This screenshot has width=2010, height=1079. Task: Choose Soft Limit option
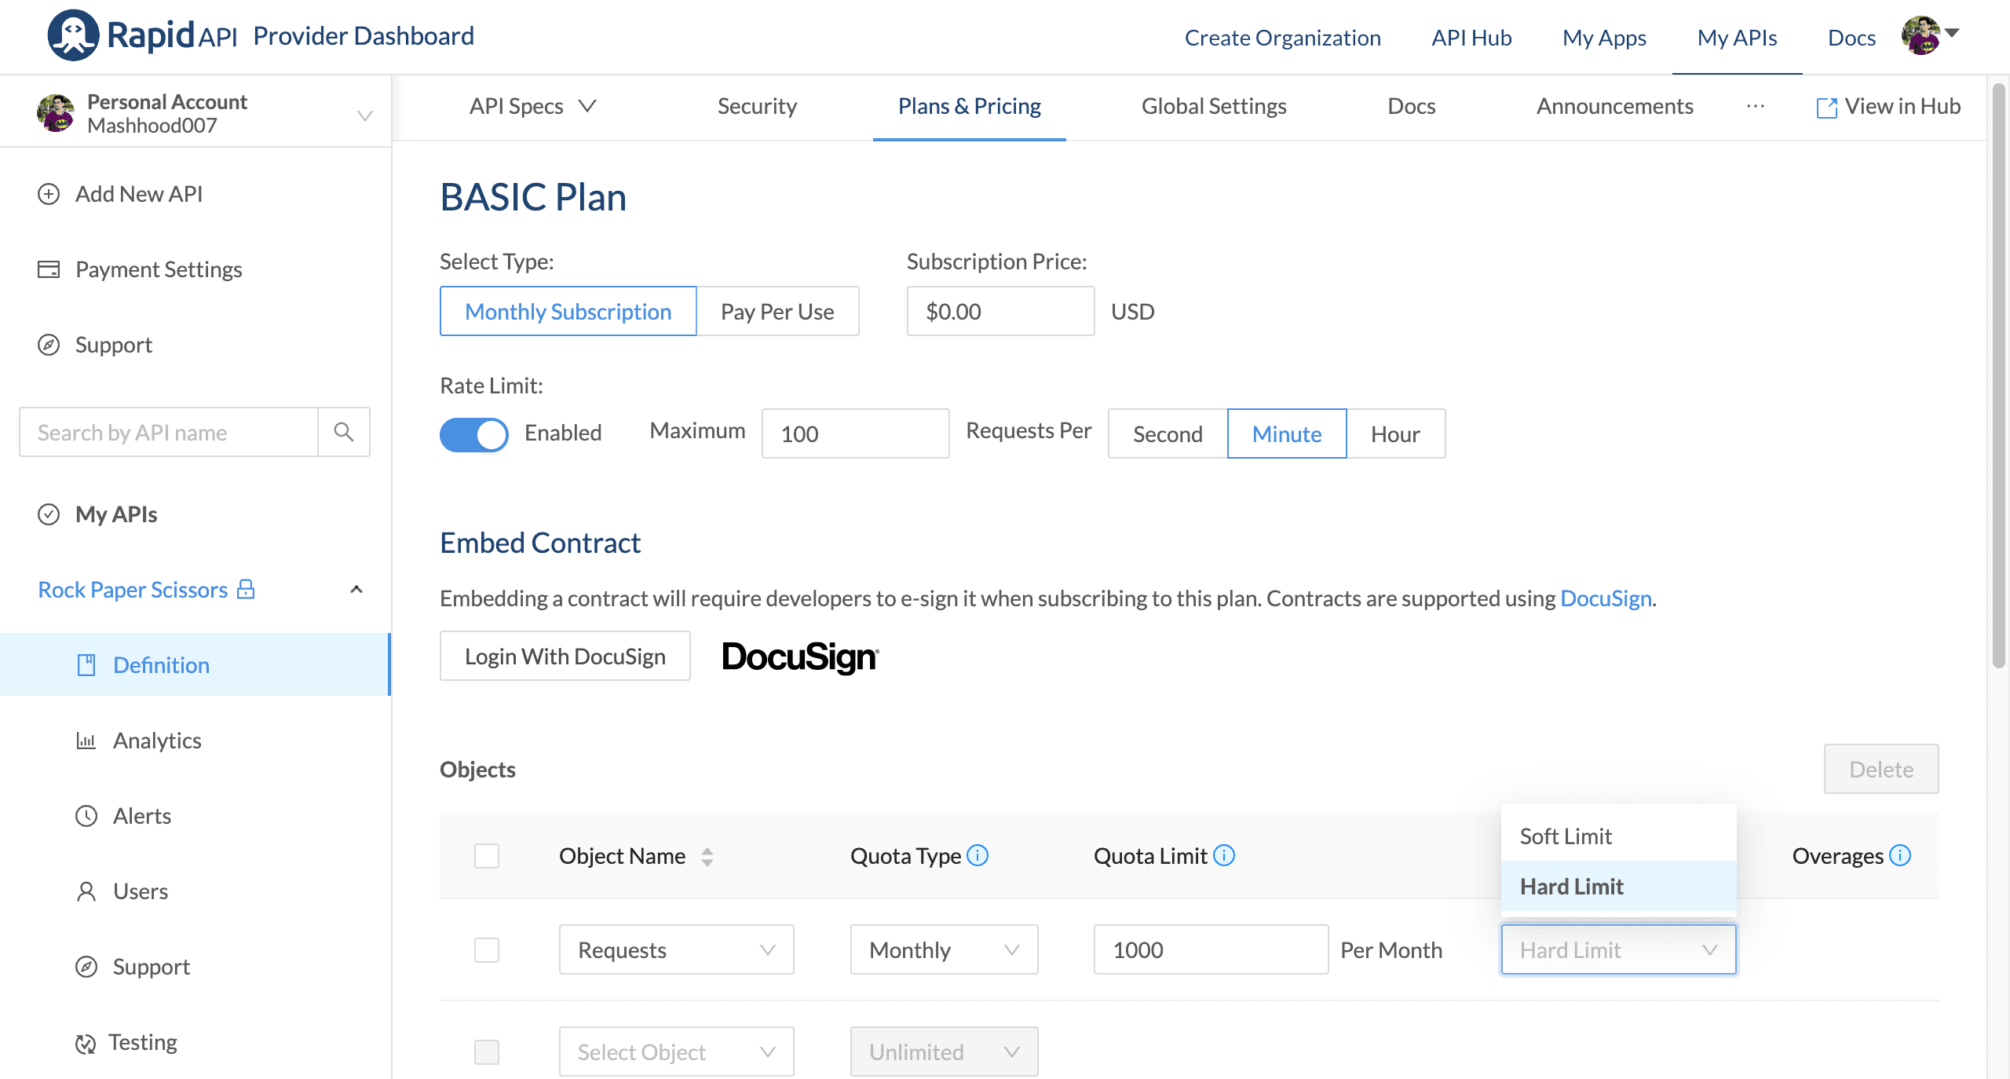(x=1618, y=836)
